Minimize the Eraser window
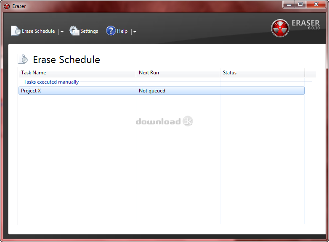The image size is (329, 242). [x=289, y=4]
